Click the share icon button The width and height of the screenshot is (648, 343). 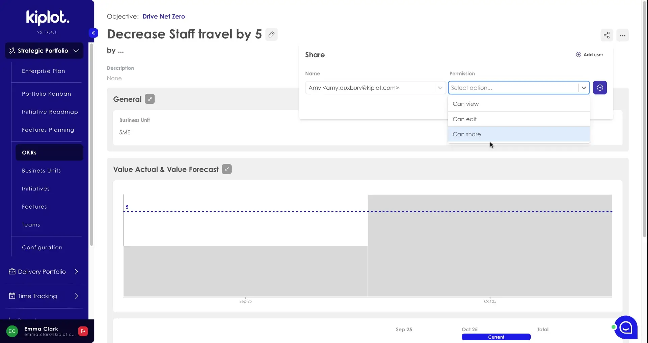tap(606, 35)
